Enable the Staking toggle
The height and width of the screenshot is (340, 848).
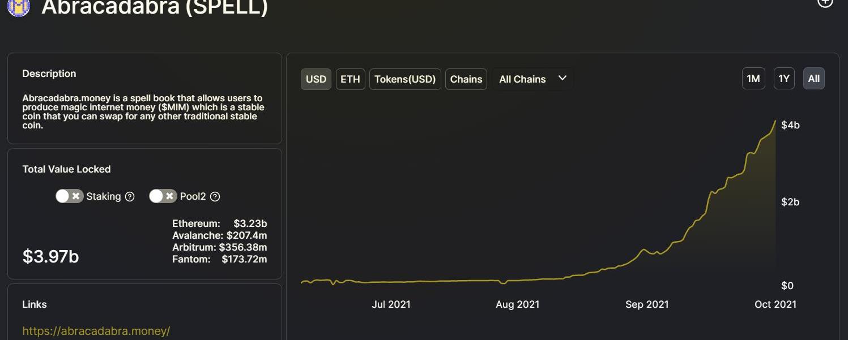[69, 196]
